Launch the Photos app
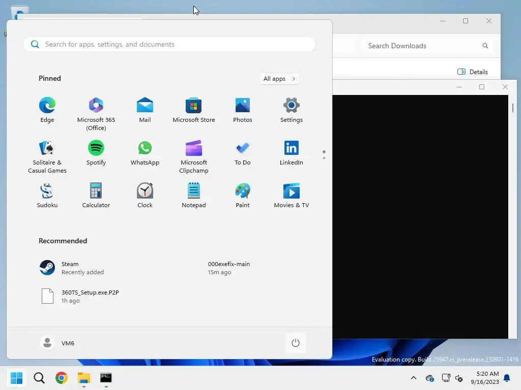Image resolution: width=521 pixels, height=390 pixels. pos(243,110)
